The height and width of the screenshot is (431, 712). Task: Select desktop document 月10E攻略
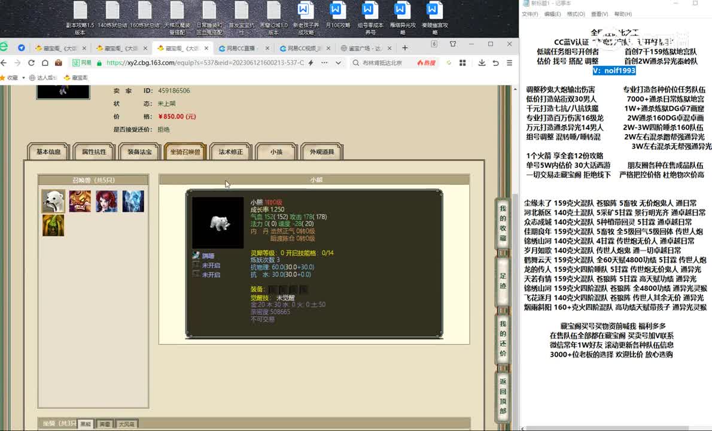(x=338, y=14)
